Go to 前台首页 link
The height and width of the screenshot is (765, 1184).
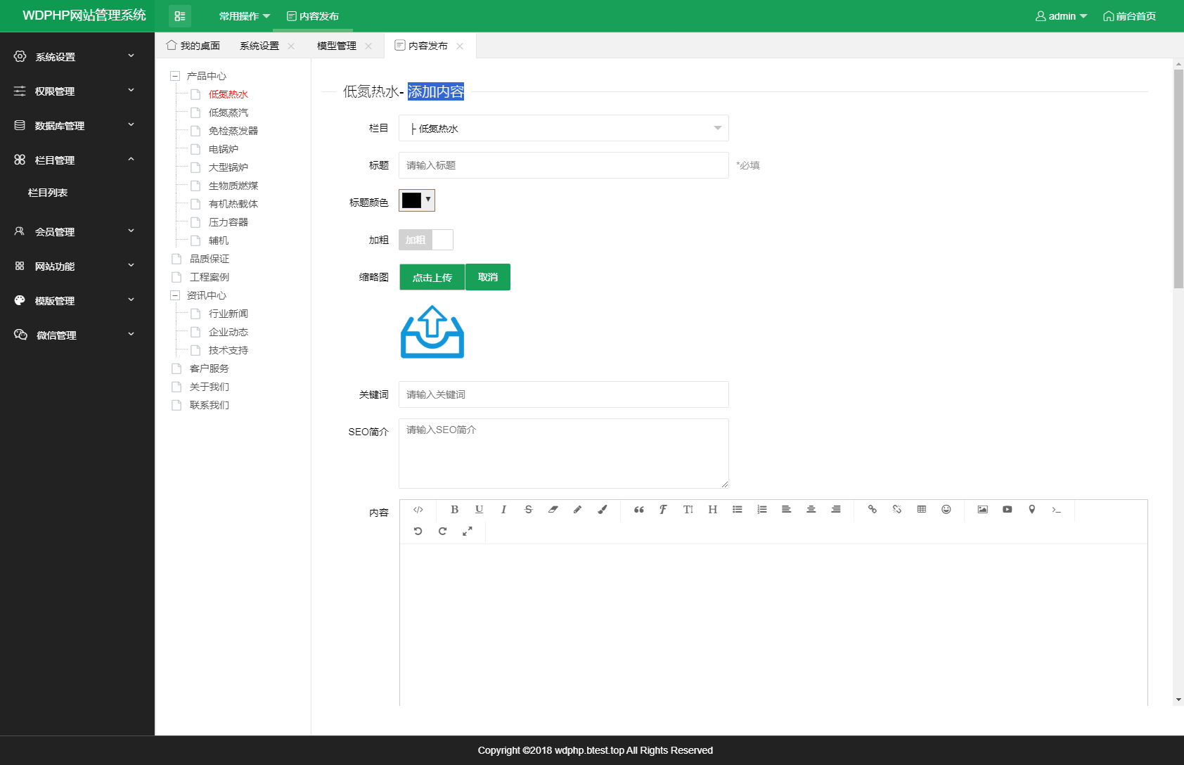point(1129,16)
